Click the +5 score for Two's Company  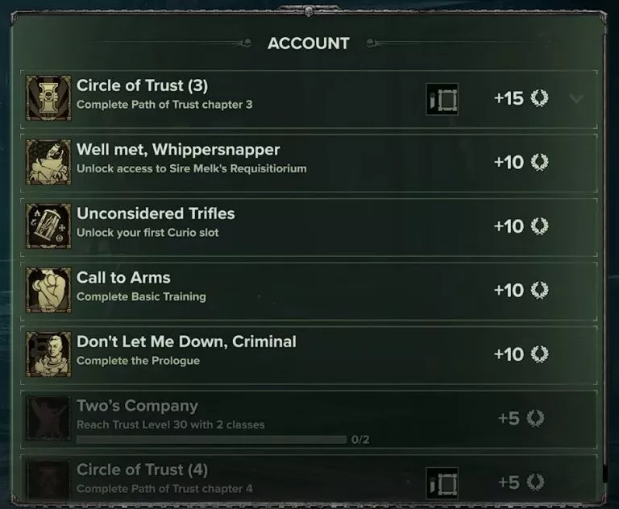(509, 419)
